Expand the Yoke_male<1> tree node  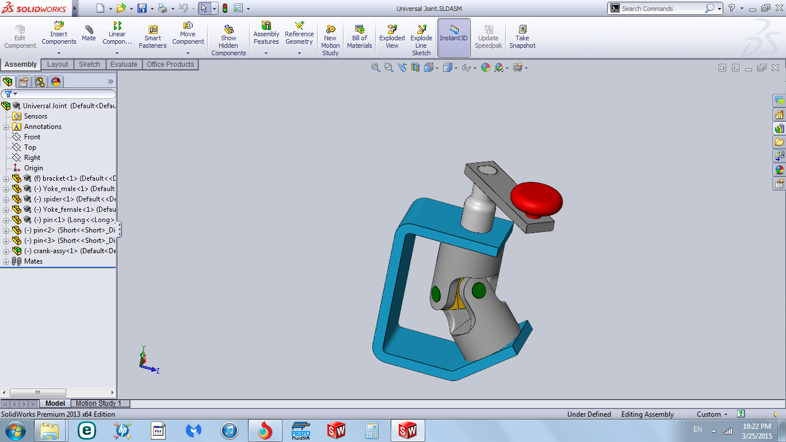coord(6,189)
